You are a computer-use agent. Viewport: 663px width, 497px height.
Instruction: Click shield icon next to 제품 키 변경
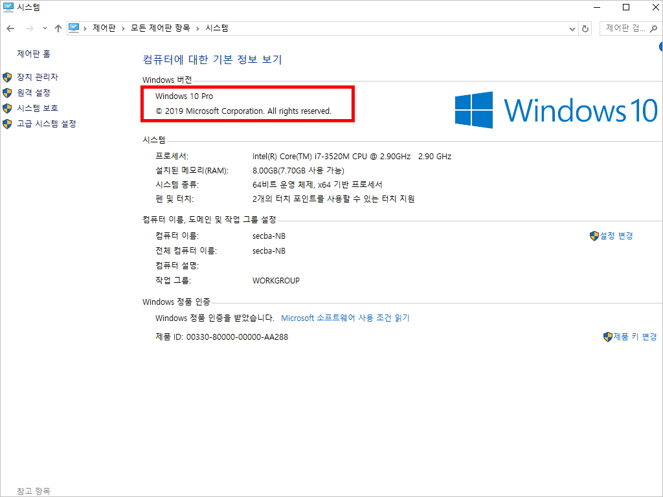607,337
